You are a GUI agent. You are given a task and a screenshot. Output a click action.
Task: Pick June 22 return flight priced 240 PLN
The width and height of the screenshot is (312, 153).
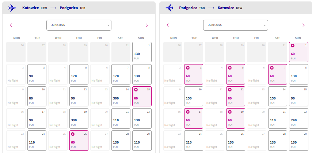tap(299, 118)
